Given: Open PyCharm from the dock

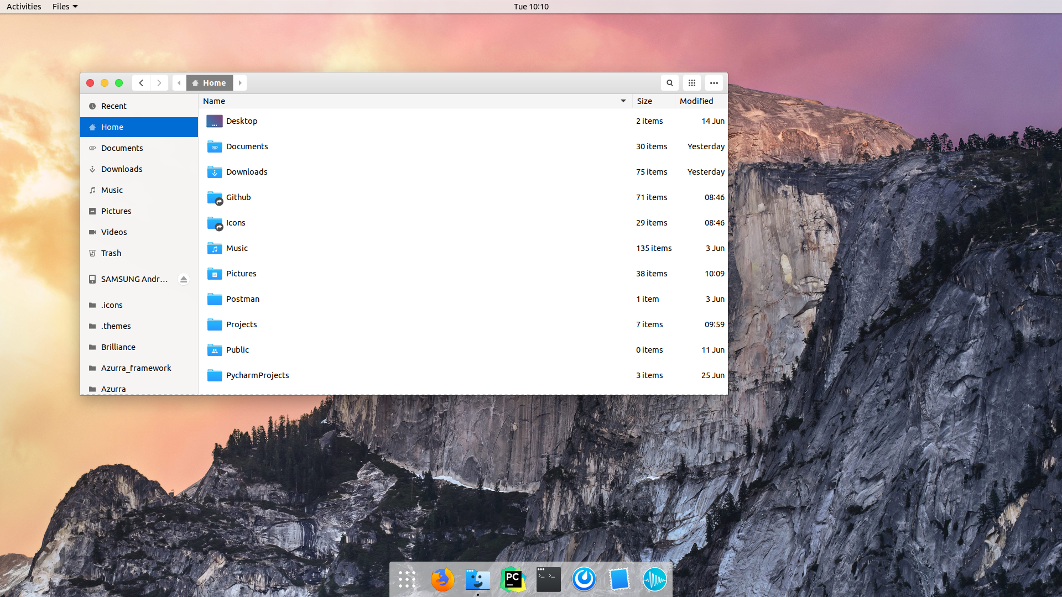Looking at the screenshot, I should 513,579.
